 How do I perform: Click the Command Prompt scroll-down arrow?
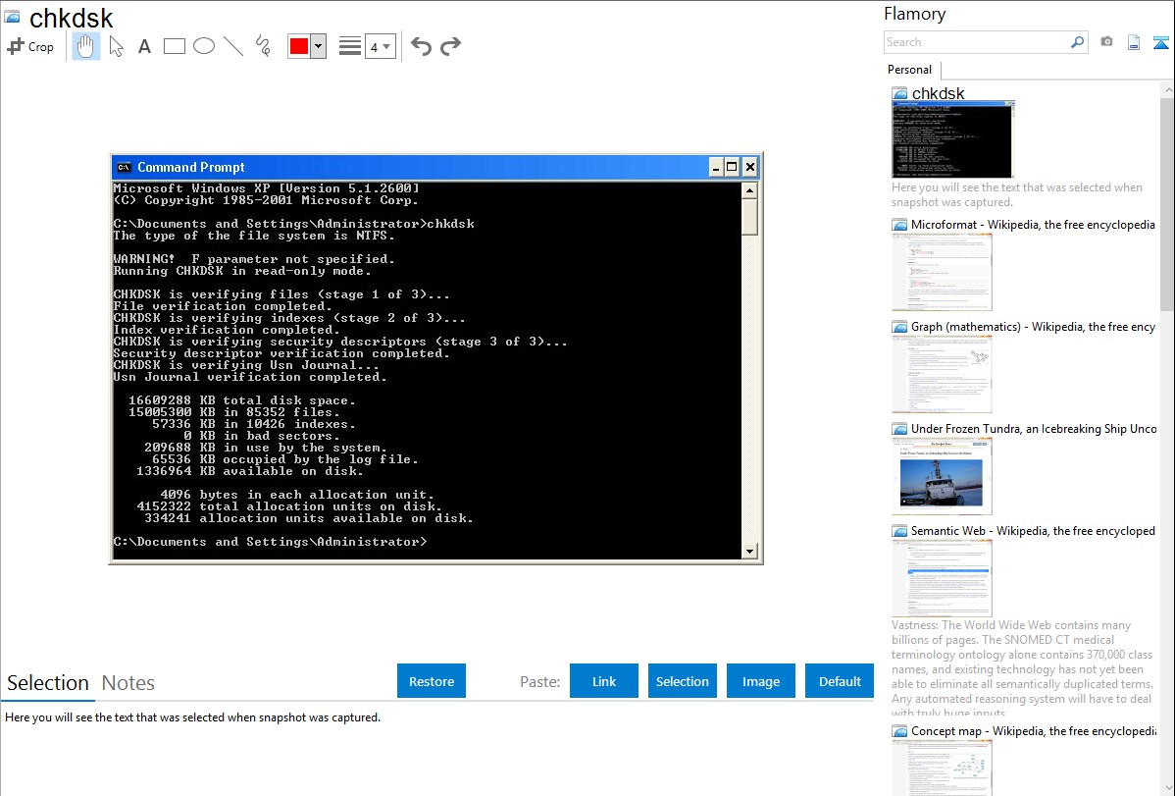[x=749, y=553]
